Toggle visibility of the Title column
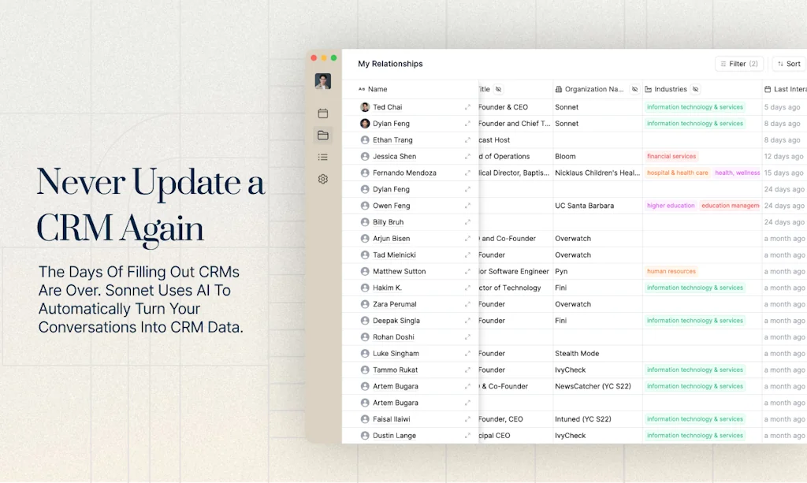807x483 pixels. (x=498, y=90)
